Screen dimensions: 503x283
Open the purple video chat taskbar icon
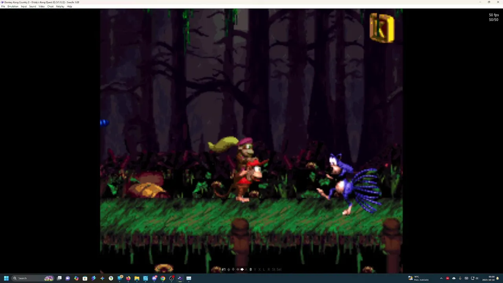(x=68, y=278)
